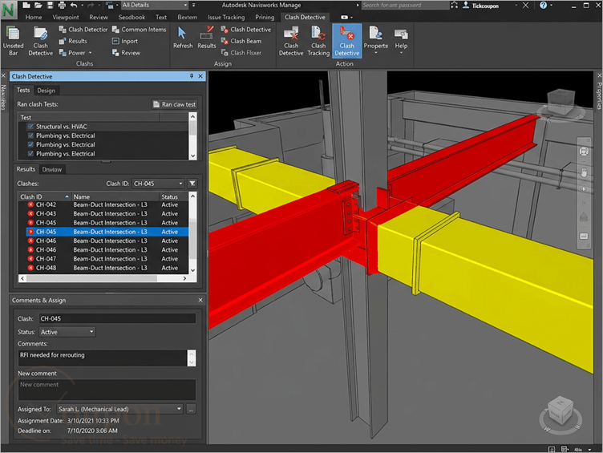603x453 pixels.
Task: Click the Ran claw test button
Action: (x=175, y=104)
